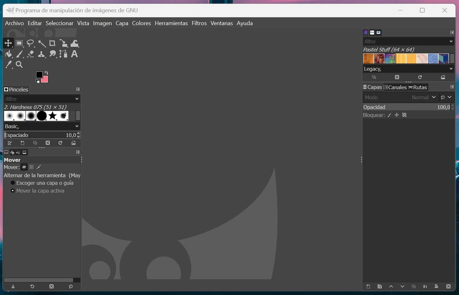Screen dimensions: 459x295
Task: Open the Herramientas menu
Action: tap(171, 23)
